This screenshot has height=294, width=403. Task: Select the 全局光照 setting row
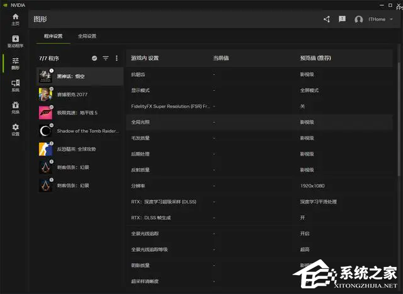coord(259,122)
